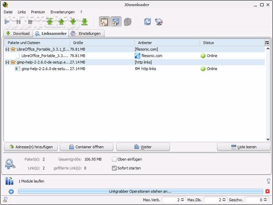The width and height of the screenshot is (273, 205).
Task: Click the scrollbar up arrow in list
Action: [268, 48]
